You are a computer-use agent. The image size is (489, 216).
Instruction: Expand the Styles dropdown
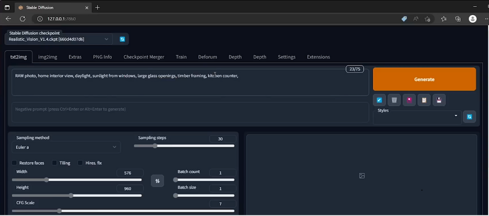pyautogui.click(x=417, y=117)
